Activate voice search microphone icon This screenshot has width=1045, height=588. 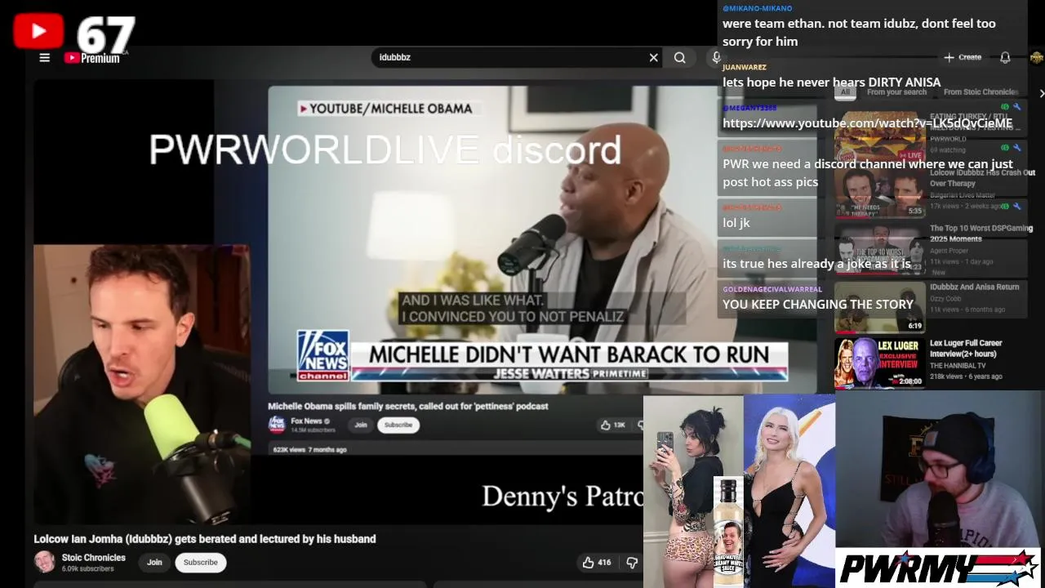pos(716,57)
